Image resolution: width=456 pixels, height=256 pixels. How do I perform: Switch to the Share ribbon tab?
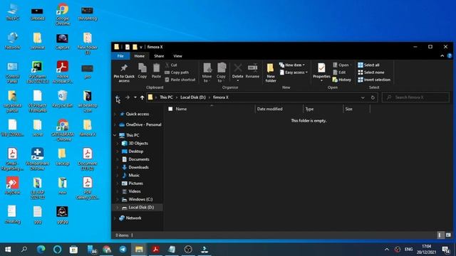159,56
